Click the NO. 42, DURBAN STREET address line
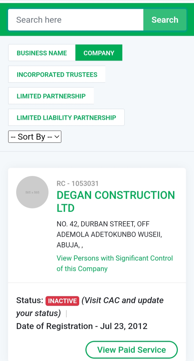This screenshot has height=361, width=194. click(103, 224)
